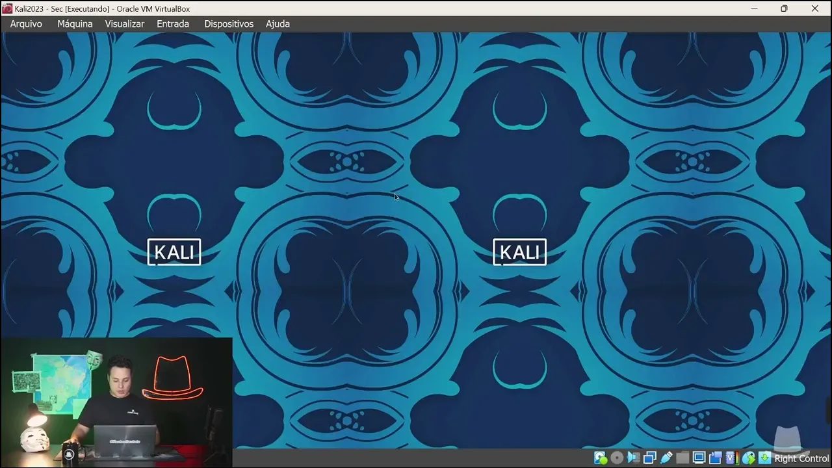Viewport: 832px width, 468px height.
Task: Click the CPU virtualization status icon
Action: pyautogui.click(x=732, y=458)
